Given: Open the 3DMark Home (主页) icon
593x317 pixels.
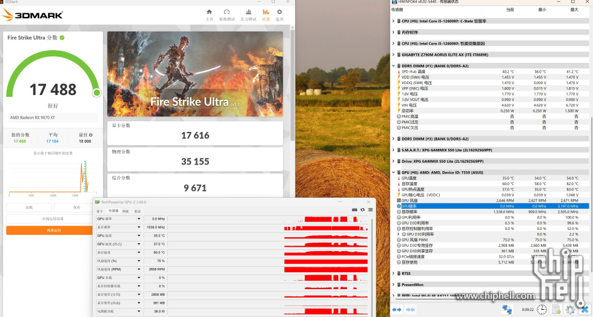Looking at the screenshot, I should pos(209,12).
